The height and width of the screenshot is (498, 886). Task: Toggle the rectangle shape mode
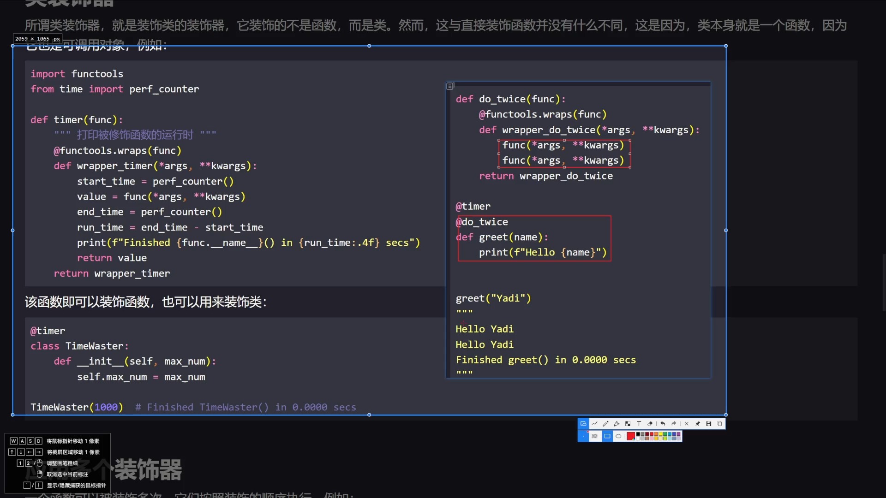(x=607, y=436)
